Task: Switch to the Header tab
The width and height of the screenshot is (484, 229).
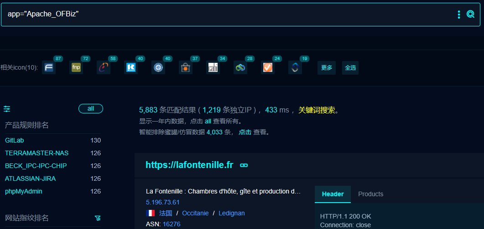Action: point(333,194)
